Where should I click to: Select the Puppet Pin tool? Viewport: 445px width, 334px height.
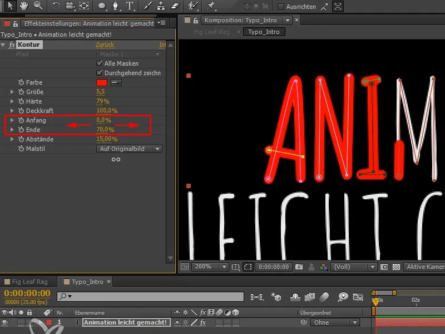click(x=211, y=6)
